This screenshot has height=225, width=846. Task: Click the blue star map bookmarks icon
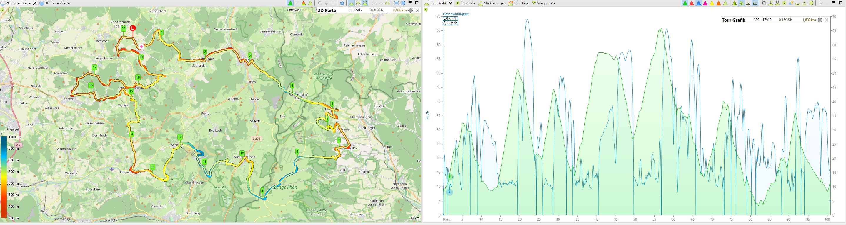[342, 3]
